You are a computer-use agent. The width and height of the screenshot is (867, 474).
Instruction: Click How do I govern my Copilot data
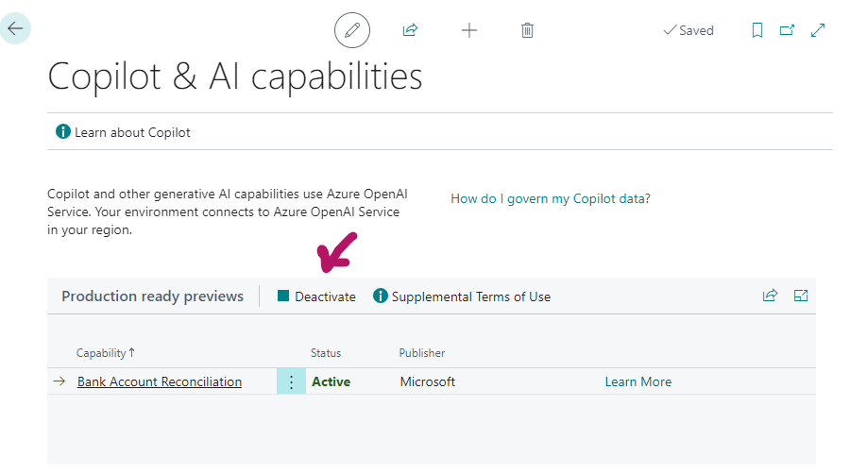pos(550,198)
